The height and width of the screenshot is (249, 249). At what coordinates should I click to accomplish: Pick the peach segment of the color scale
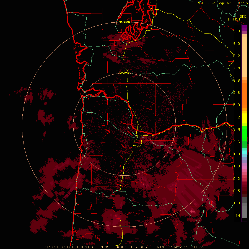(x=244, y=57)
